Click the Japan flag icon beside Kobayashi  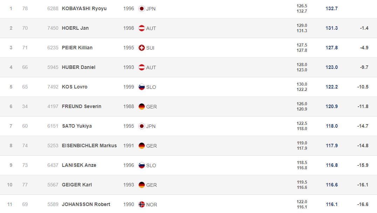point(142,9)
